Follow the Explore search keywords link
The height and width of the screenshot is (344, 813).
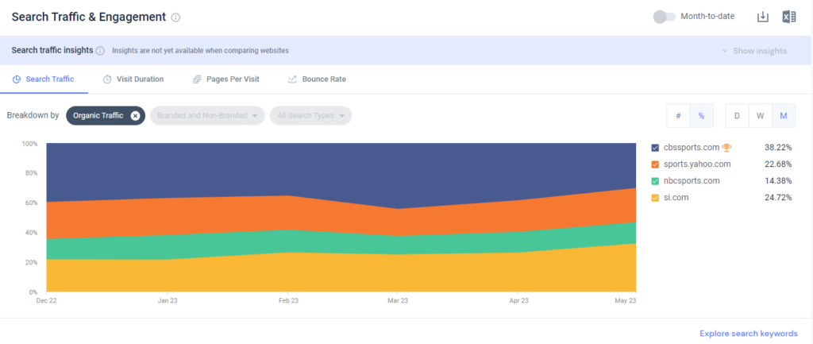[x=748, y=334]
